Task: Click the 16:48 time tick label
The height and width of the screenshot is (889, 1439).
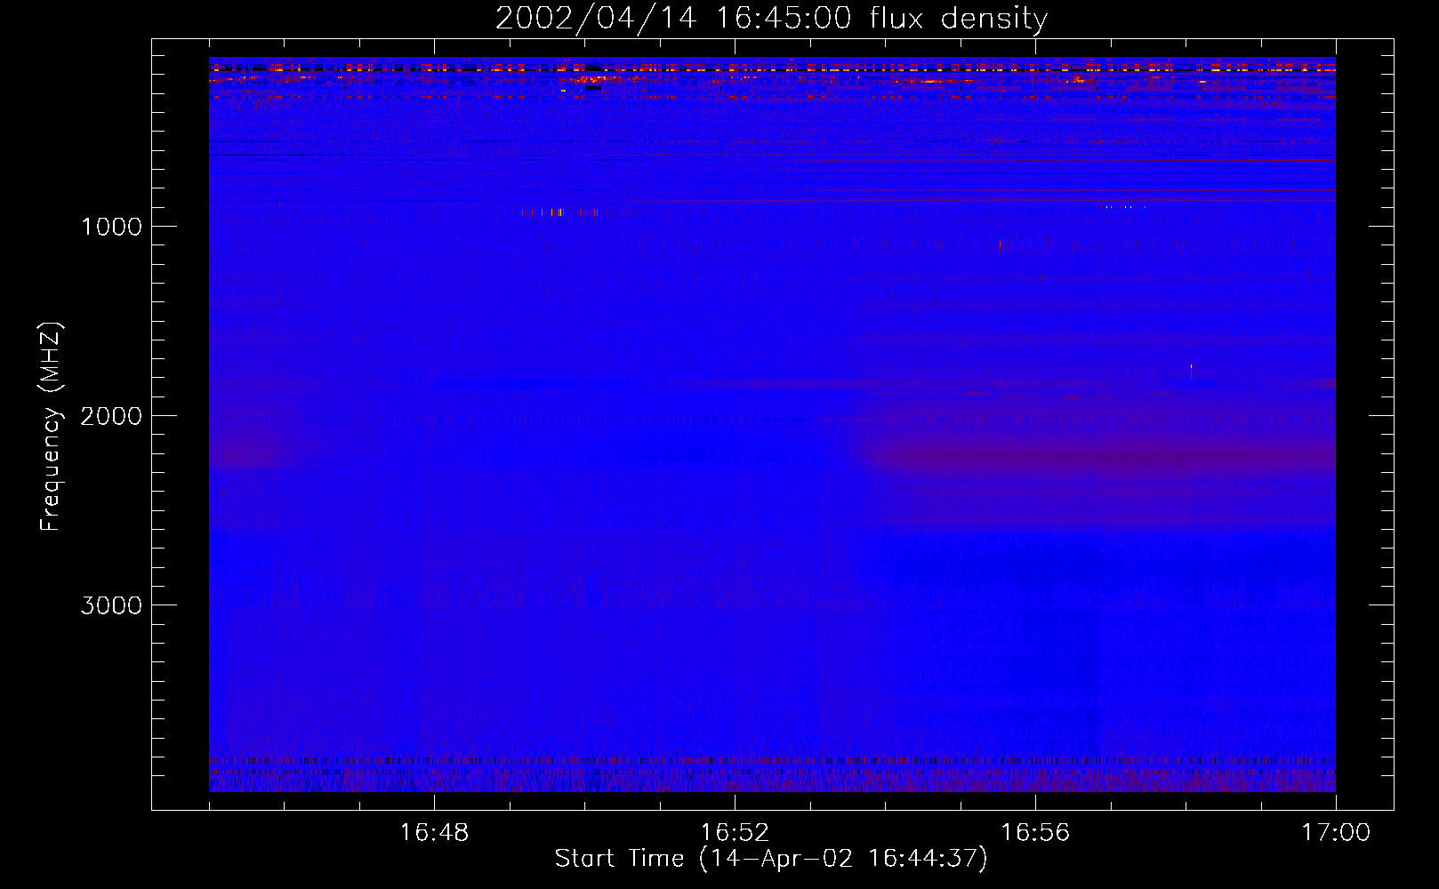Action: coord(434,833)
